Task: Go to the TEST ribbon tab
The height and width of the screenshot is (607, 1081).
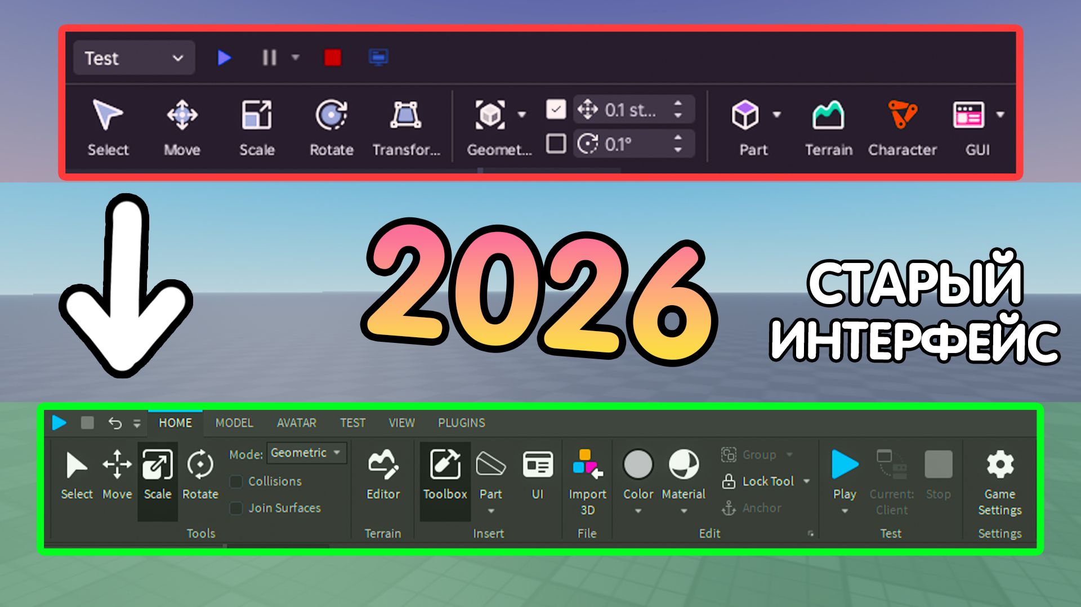Action: pos(352,423)
